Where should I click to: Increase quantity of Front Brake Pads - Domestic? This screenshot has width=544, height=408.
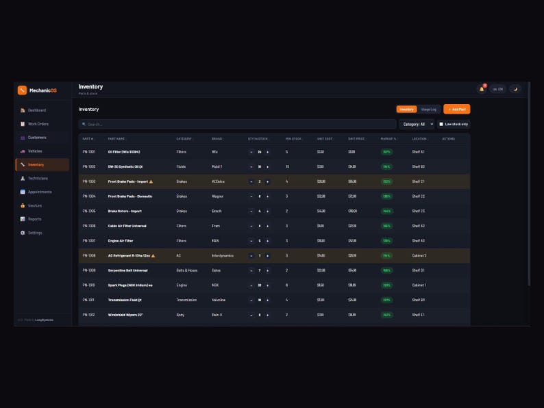pos(267,196)
